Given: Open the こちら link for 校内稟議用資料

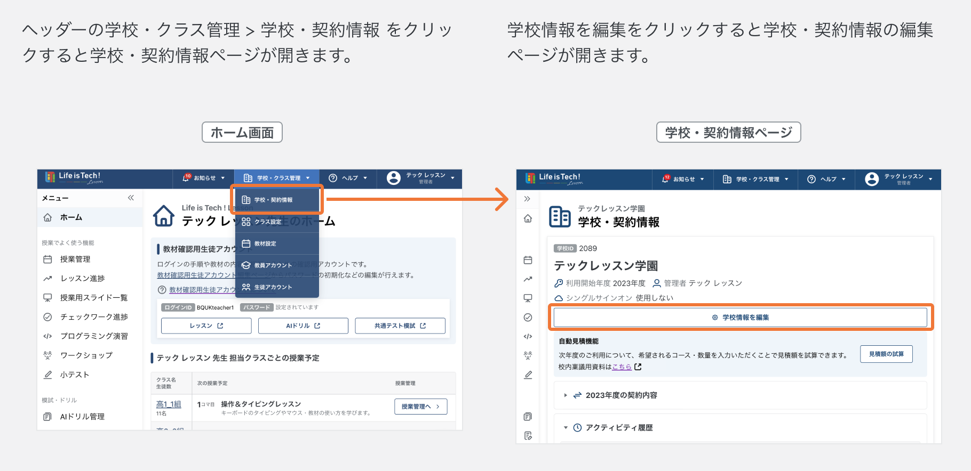Looking at the screenshot, I should 622,367.
